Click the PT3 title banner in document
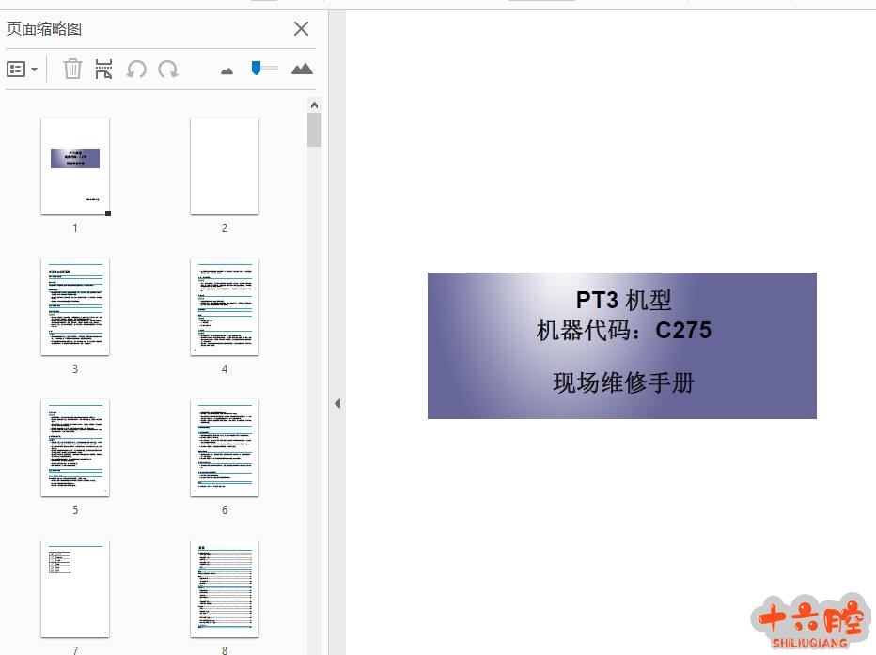Viewport: 876px width, 655px height. [621, 346]
